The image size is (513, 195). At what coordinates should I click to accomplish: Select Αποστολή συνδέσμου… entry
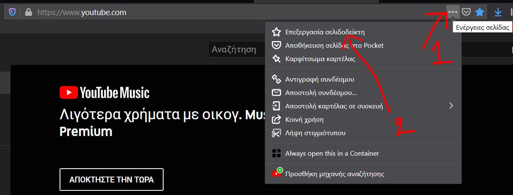coord(364,92)
